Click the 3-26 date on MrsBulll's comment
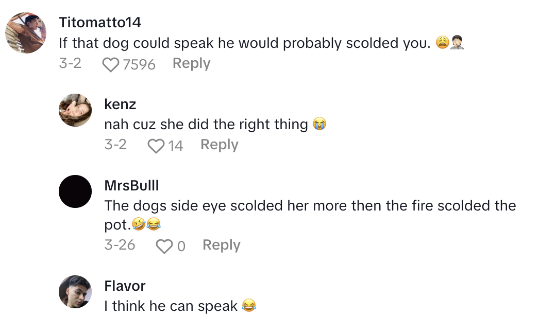This screenshot has height=316, width=539. click(120, 245)
